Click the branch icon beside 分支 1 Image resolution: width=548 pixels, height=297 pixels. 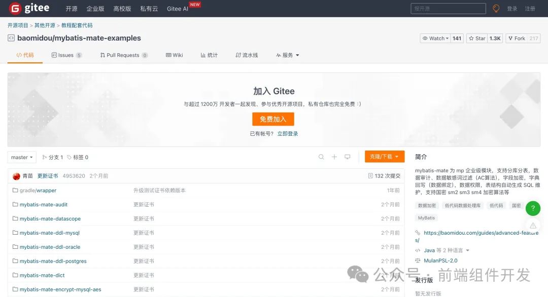(44, 157)
